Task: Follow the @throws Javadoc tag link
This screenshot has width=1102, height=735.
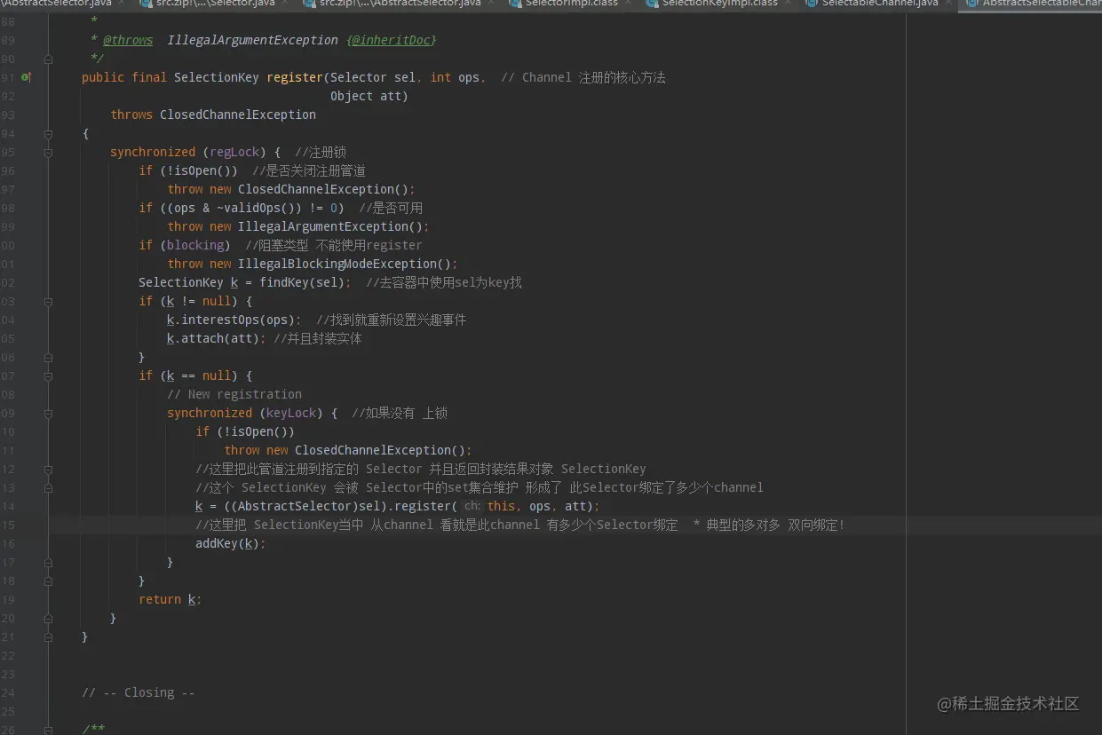Action: (128, 40)
